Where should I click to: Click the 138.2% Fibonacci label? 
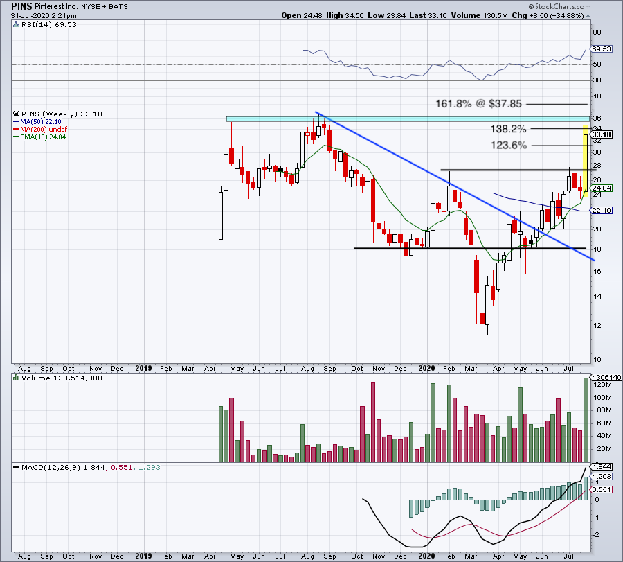pyautogui.click(x=508, y=129)
